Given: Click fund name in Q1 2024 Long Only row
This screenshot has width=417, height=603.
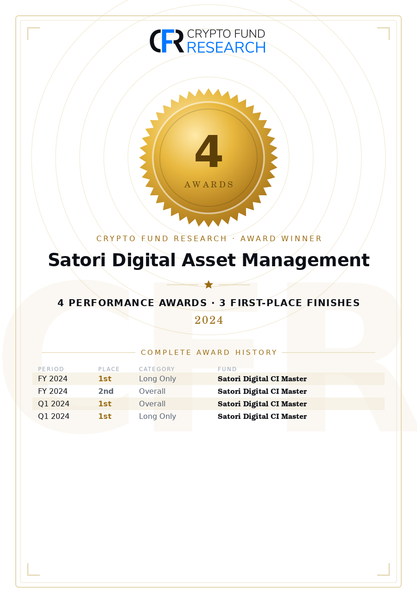Looking at the screenshot, I should point(262,417).
